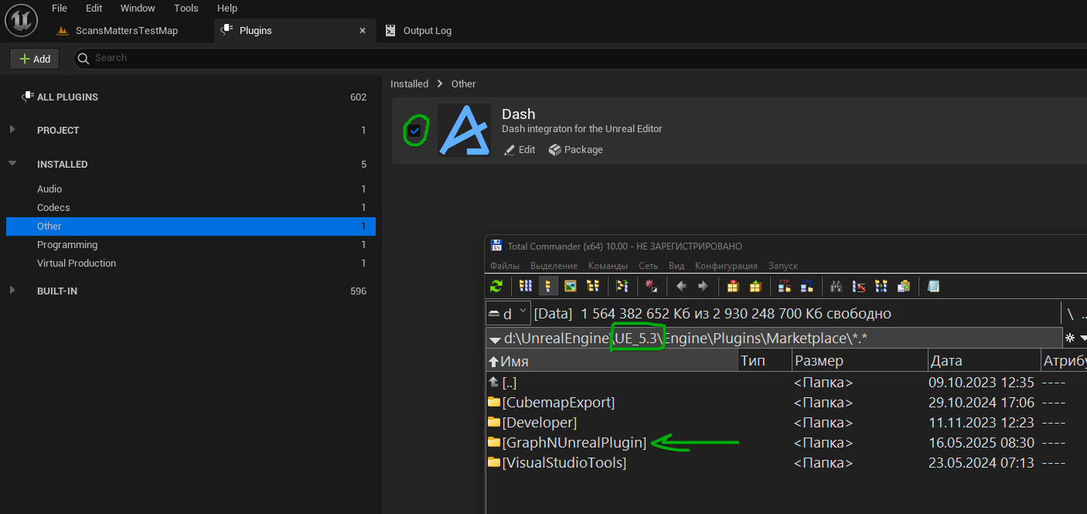Select the GraphNUnrealPlugin folder
The height and width of the screenshot is (514, 1087).
coord(574,443)
